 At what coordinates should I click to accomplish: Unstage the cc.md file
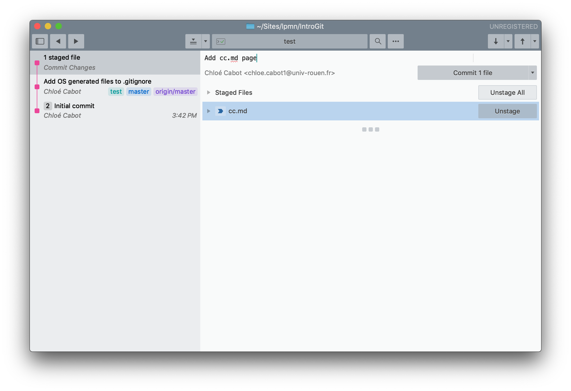[x=507, y=111]
